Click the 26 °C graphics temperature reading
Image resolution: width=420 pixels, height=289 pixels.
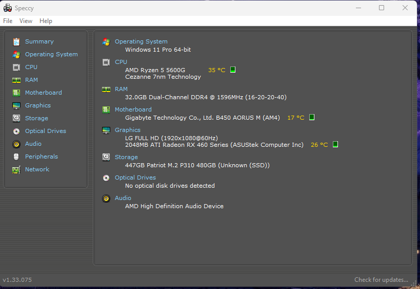pos(319,145)
